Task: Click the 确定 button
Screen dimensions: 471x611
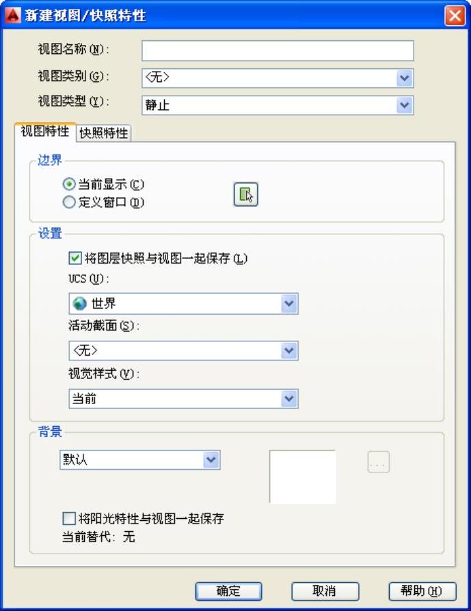Action: [x=228, y=591]
